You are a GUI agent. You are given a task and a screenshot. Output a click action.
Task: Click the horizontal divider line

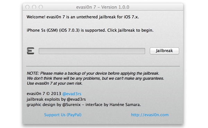pos(103,66)
